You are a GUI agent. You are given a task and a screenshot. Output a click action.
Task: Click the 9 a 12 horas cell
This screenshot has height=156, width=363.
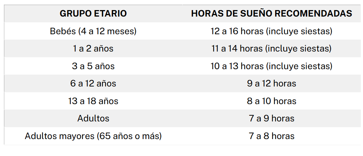pos(271,84)
